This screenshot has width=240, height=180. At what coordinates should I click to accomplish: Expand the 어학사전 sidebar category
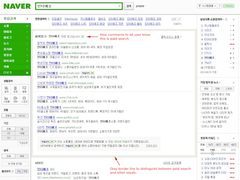tap(15, 61)
